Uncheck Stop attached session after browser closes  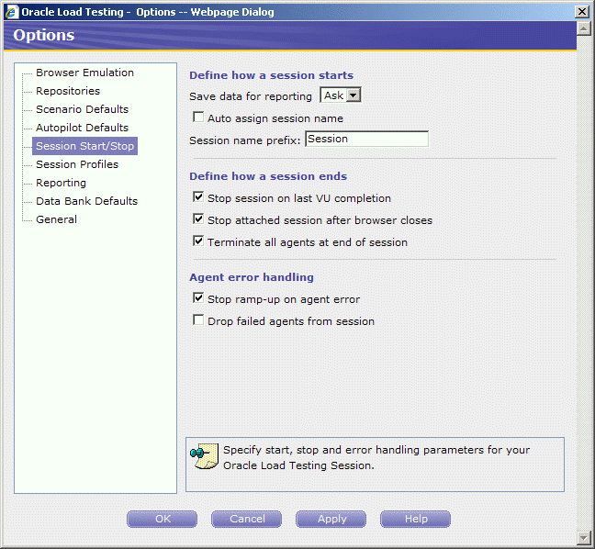click(198, 218)
